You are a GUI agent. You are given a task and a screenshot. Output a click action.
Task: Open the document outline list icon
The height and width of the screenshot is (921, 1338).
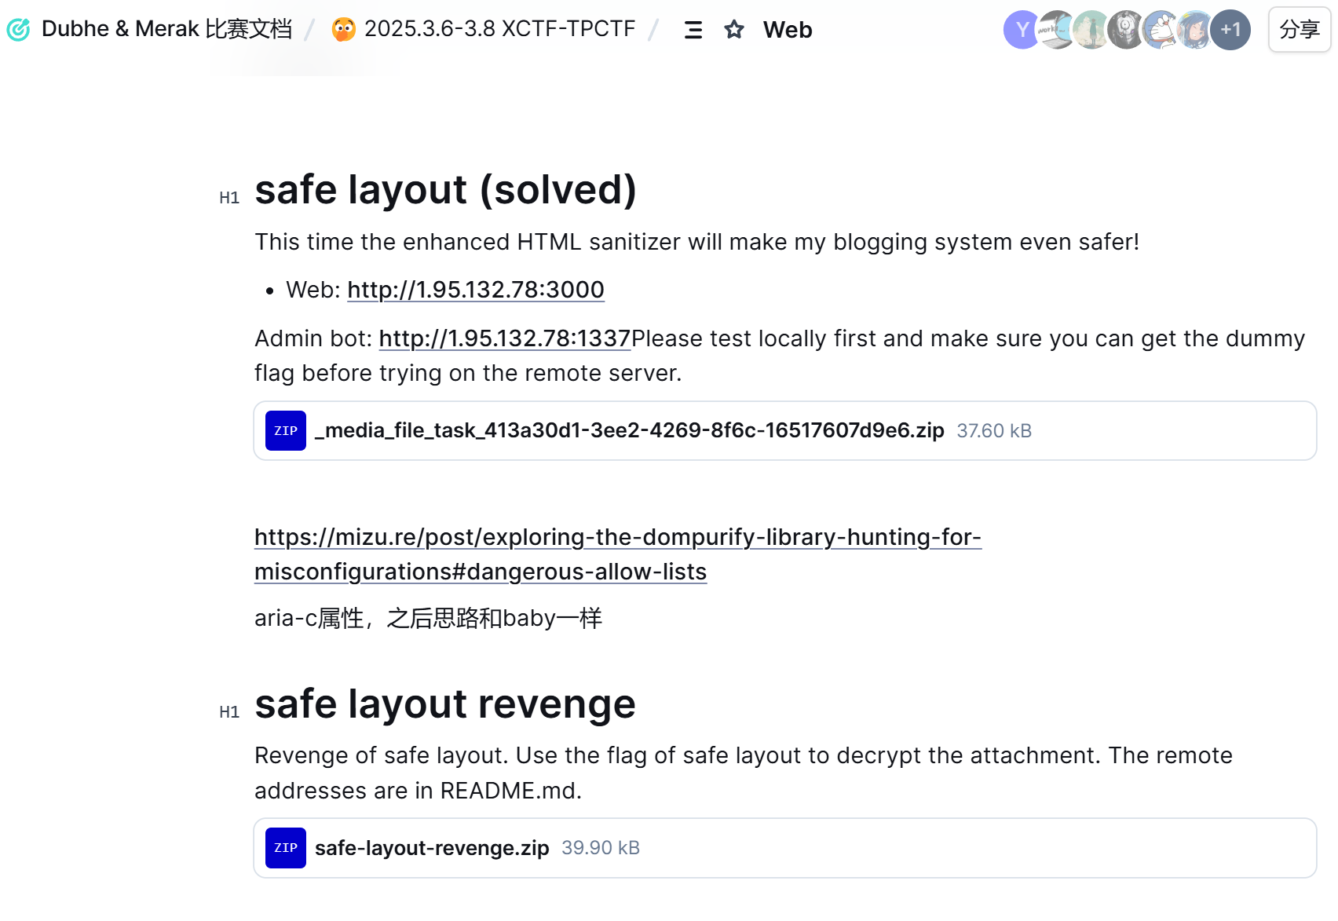click(693, 30)
